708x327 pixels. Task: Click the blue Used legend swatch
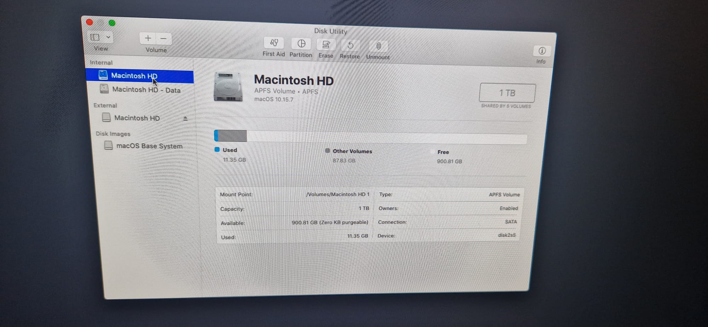pos(217,149)
